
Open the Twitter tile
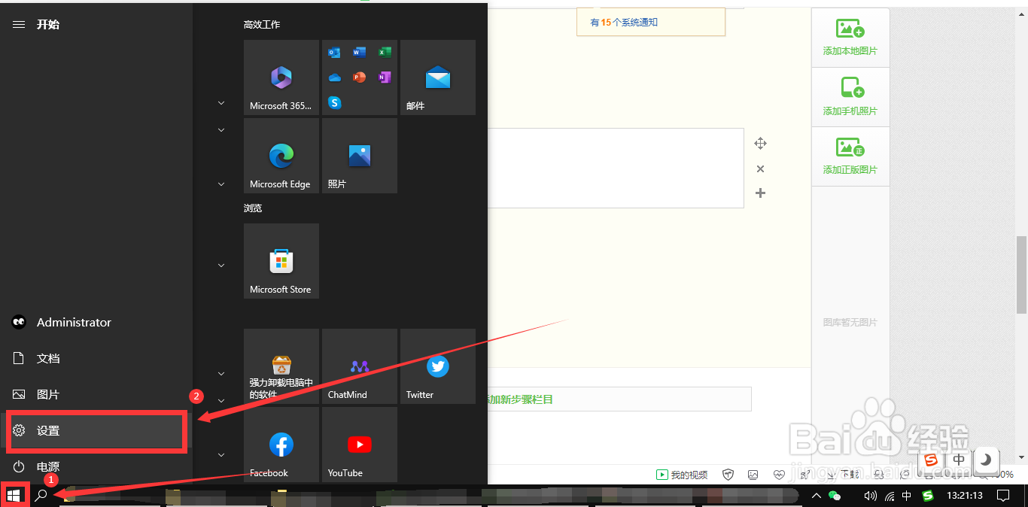point(438,366)
